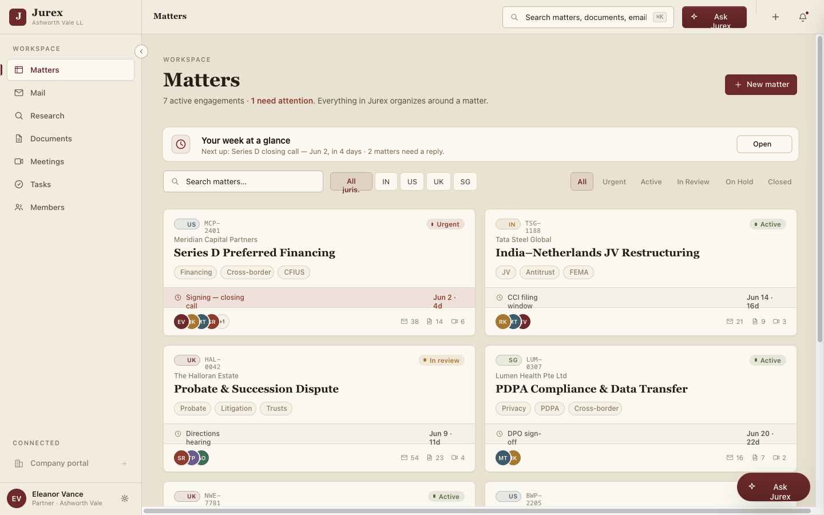Click top bar Ask Jurex button
This screenshot has width=824, height=515.
point(714,17)
